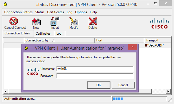174x104 pixels.
Task: Open the Connection Entries menu
Action: (18, 12)
